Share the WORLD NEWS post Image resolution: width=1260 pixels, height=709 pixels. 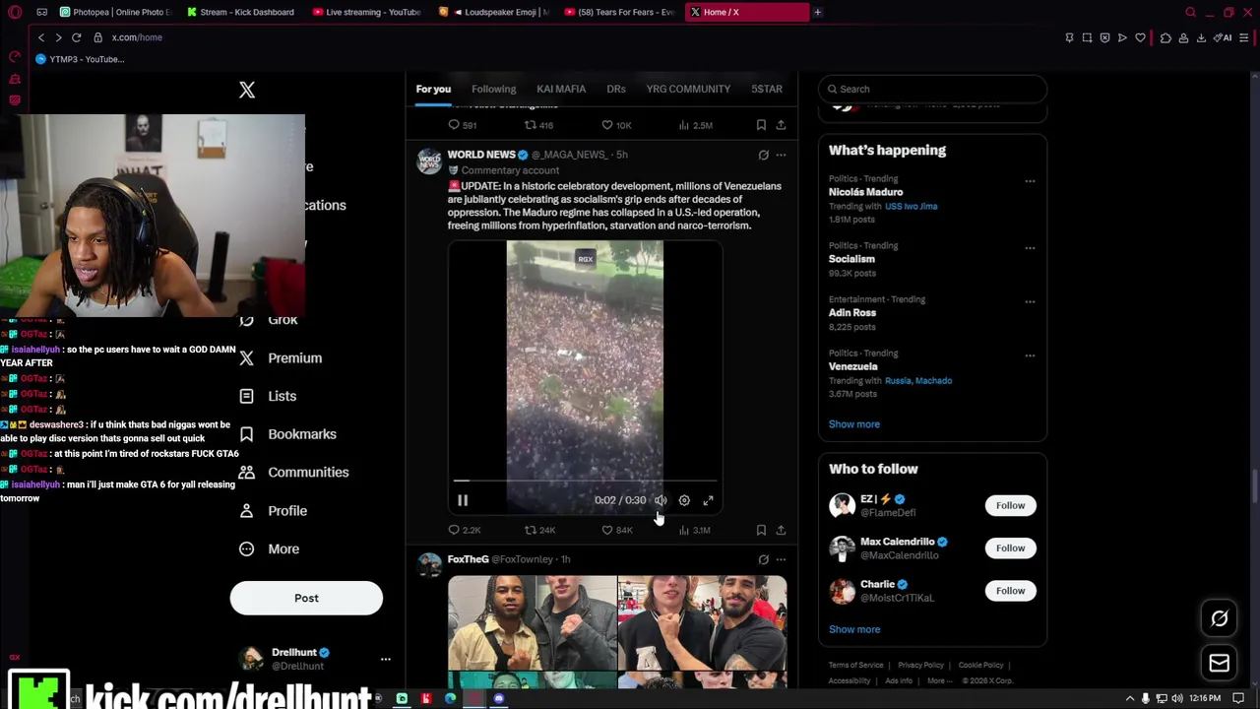tap(781, 530)
